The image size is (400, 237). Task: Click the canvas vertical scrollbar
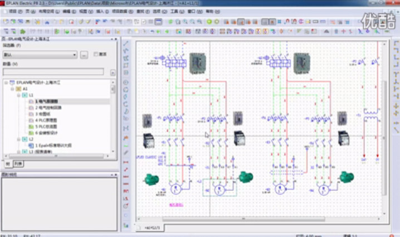[384, 138]
